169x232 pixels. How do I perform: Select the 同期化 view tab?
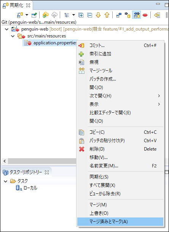click(16, 5)
